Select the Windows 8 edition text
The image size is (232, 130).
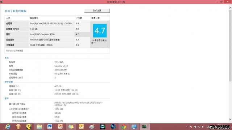pos(14,51)
